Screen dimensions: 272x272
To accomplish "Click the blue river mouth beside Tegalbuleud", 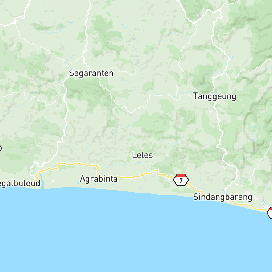I will [x=41, y=182].
